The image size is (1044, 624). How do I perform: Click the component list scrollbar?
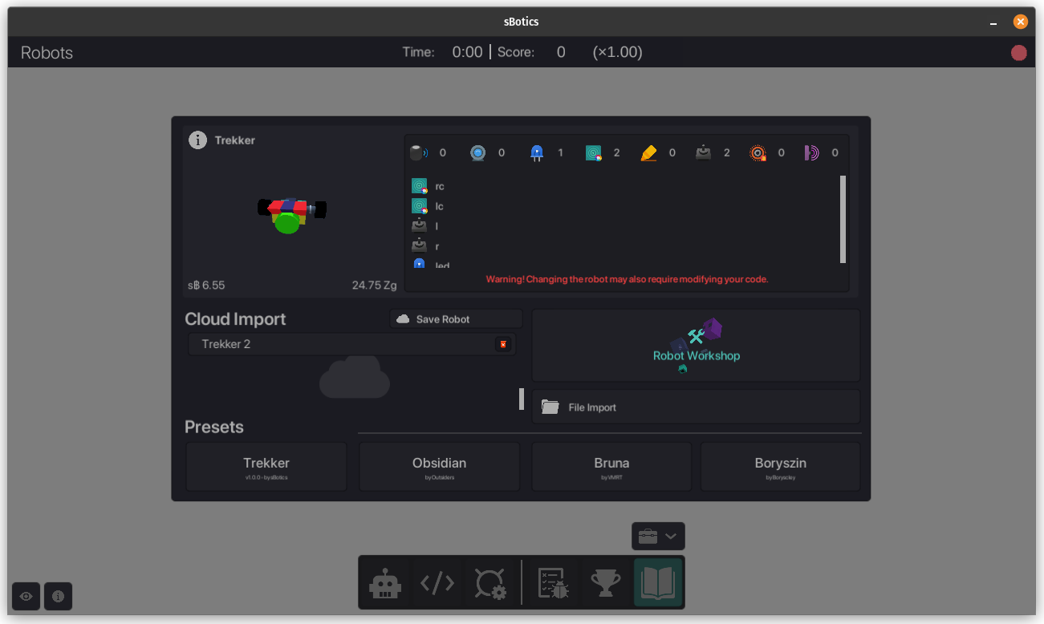[x=843, y=219]
